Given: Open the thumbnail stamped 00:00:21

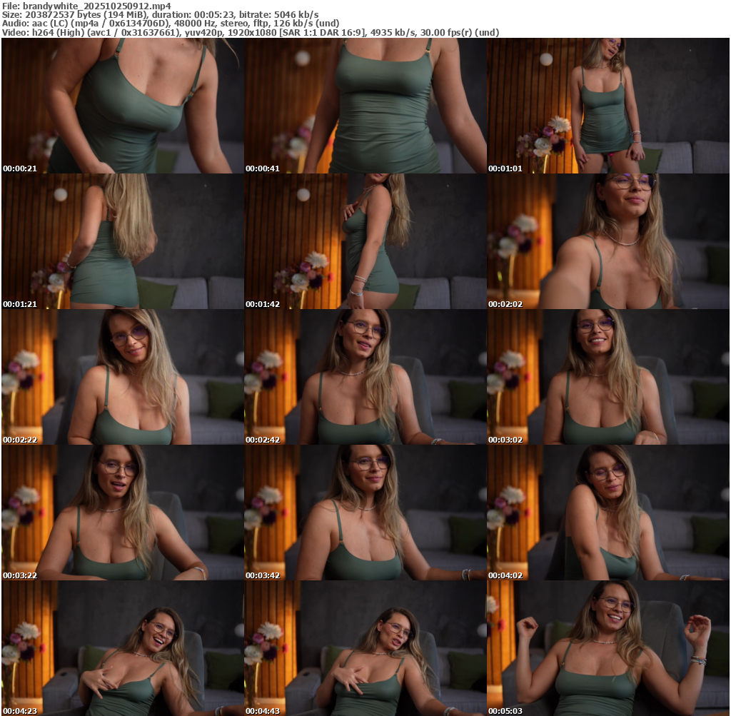Looking at the screenshot, I should point(123,106).
